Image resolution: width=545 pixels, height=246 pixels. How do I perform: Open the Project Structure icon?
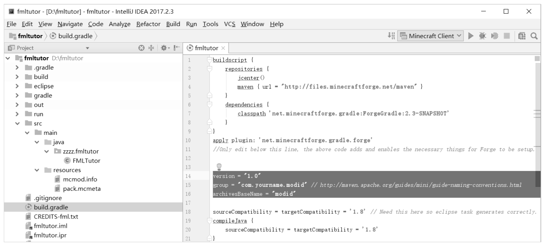point(522,36)
